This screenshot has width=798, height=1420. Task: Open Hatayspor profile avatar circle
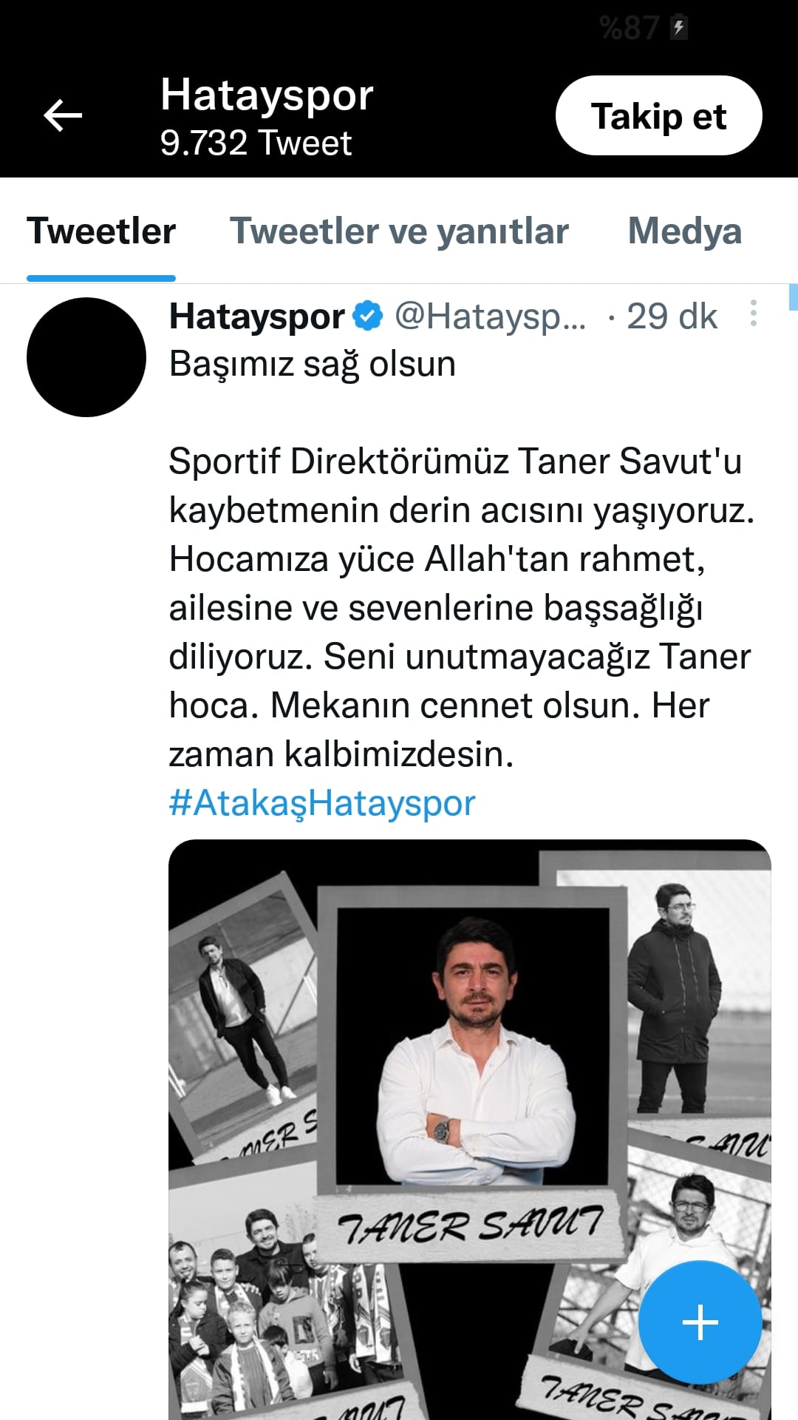tap(86, 357)
